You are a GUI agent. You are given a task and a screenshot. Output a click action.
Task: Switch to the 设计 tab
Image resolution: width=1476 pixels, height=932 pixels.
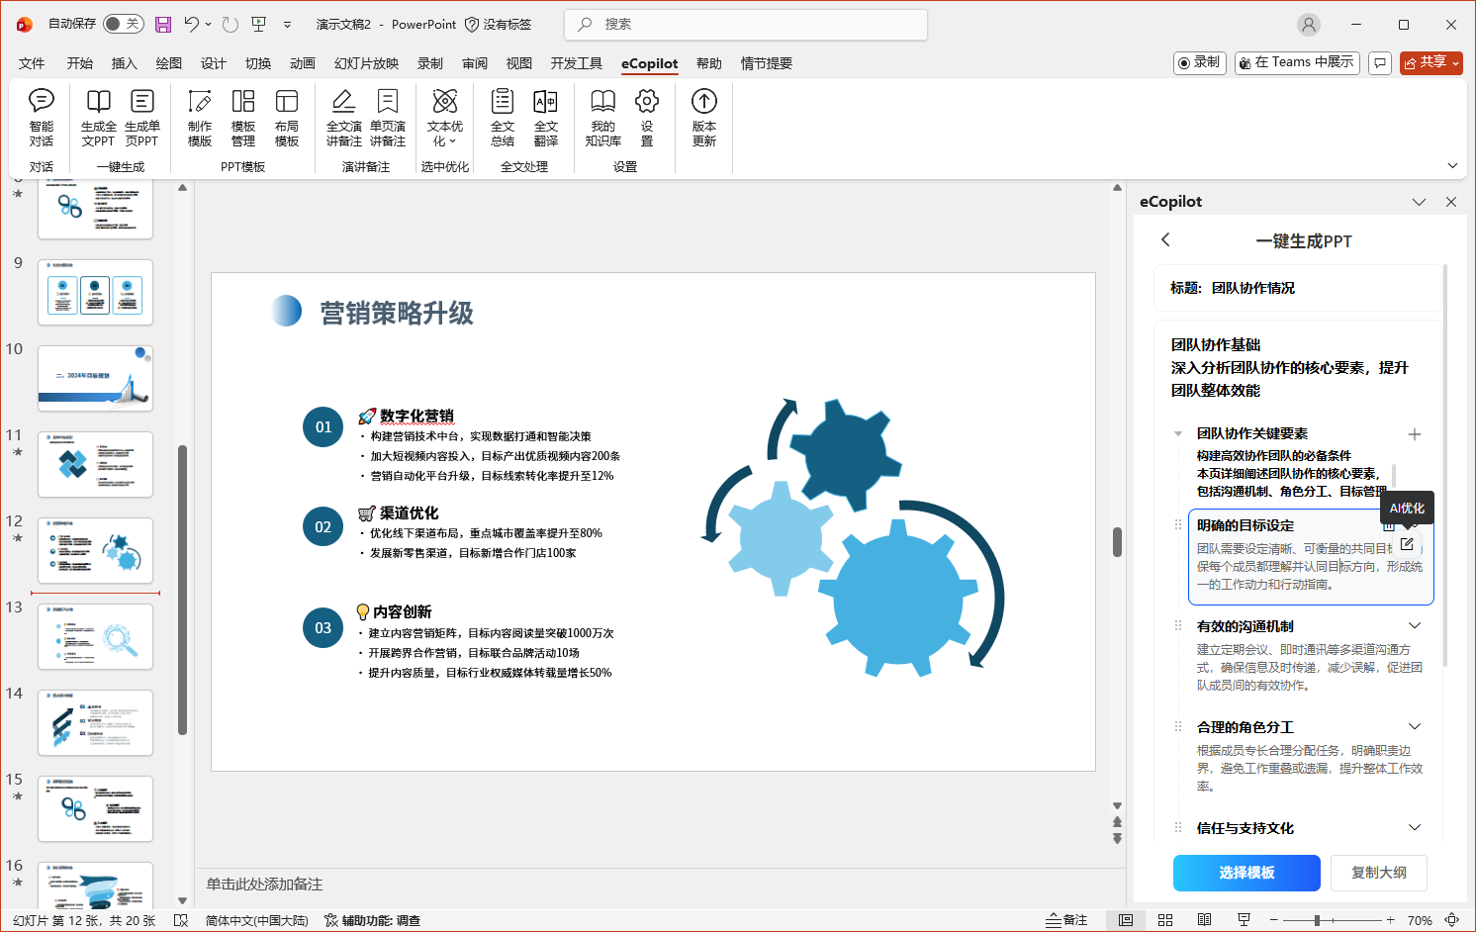click(213, 63)
